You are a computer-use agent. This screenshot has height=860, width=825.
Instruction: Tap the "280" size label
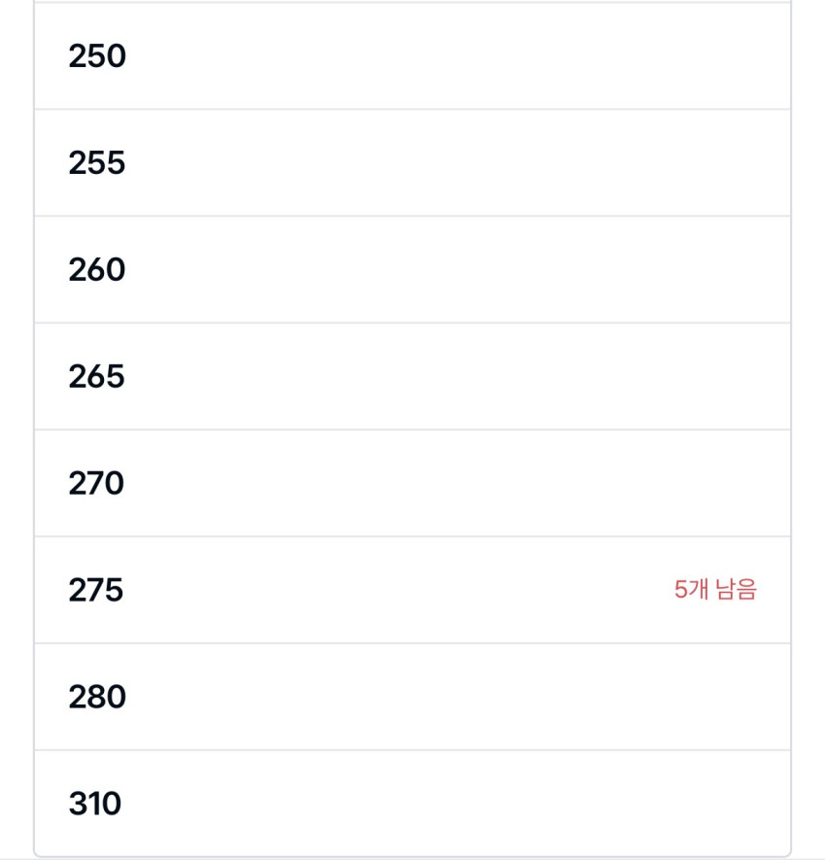pyautogui.click(x=97, y=697)
